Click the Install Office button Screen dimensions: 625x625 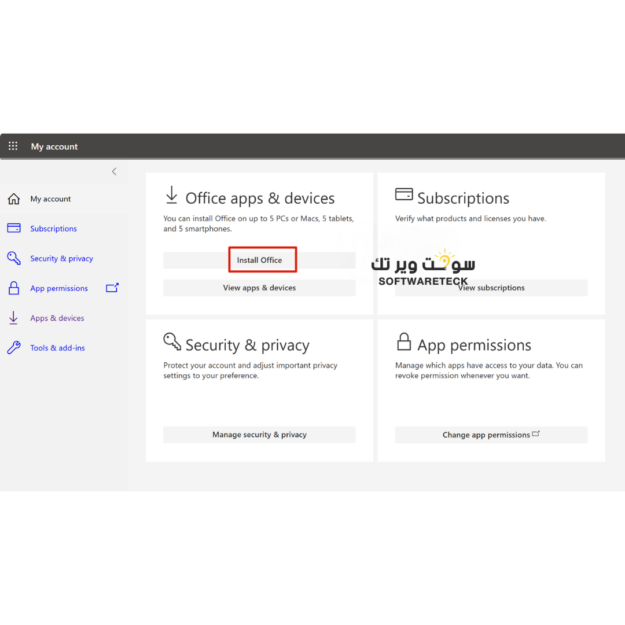click(x=259, y=260)
